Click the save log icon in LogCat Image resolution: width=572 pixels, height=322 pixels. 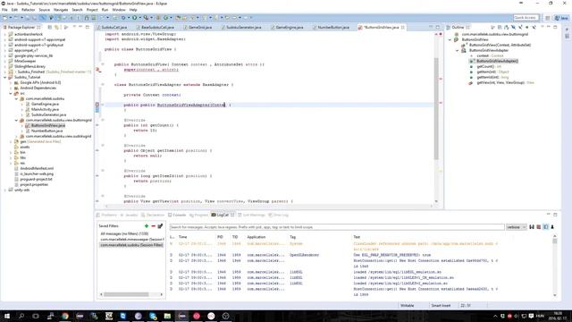point(532,227)
